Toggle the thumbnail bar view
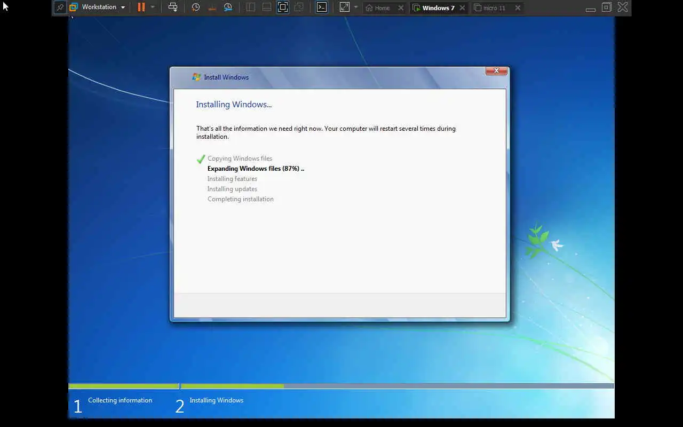 tap(267, 7)
